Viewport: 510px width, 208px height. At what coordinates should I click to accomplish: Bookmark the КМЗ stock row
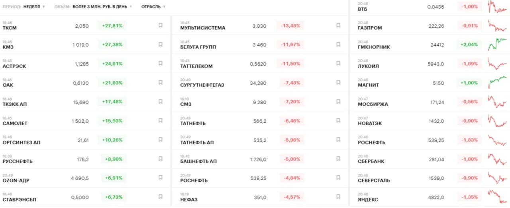click(161, 45)
